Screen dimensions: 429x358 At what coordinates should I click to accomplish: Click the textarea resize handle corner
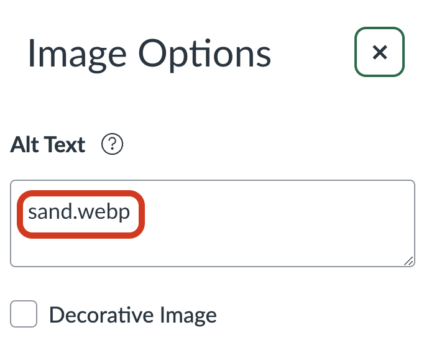pyautogui.click(x=408, y=261)
